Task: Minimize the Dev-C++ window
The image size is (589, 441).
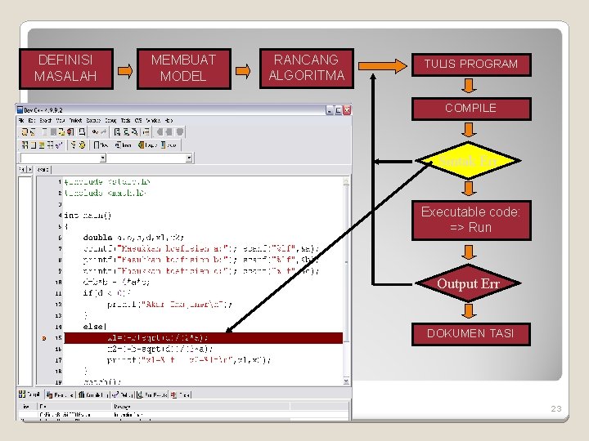Action: [x=330, y=110]
